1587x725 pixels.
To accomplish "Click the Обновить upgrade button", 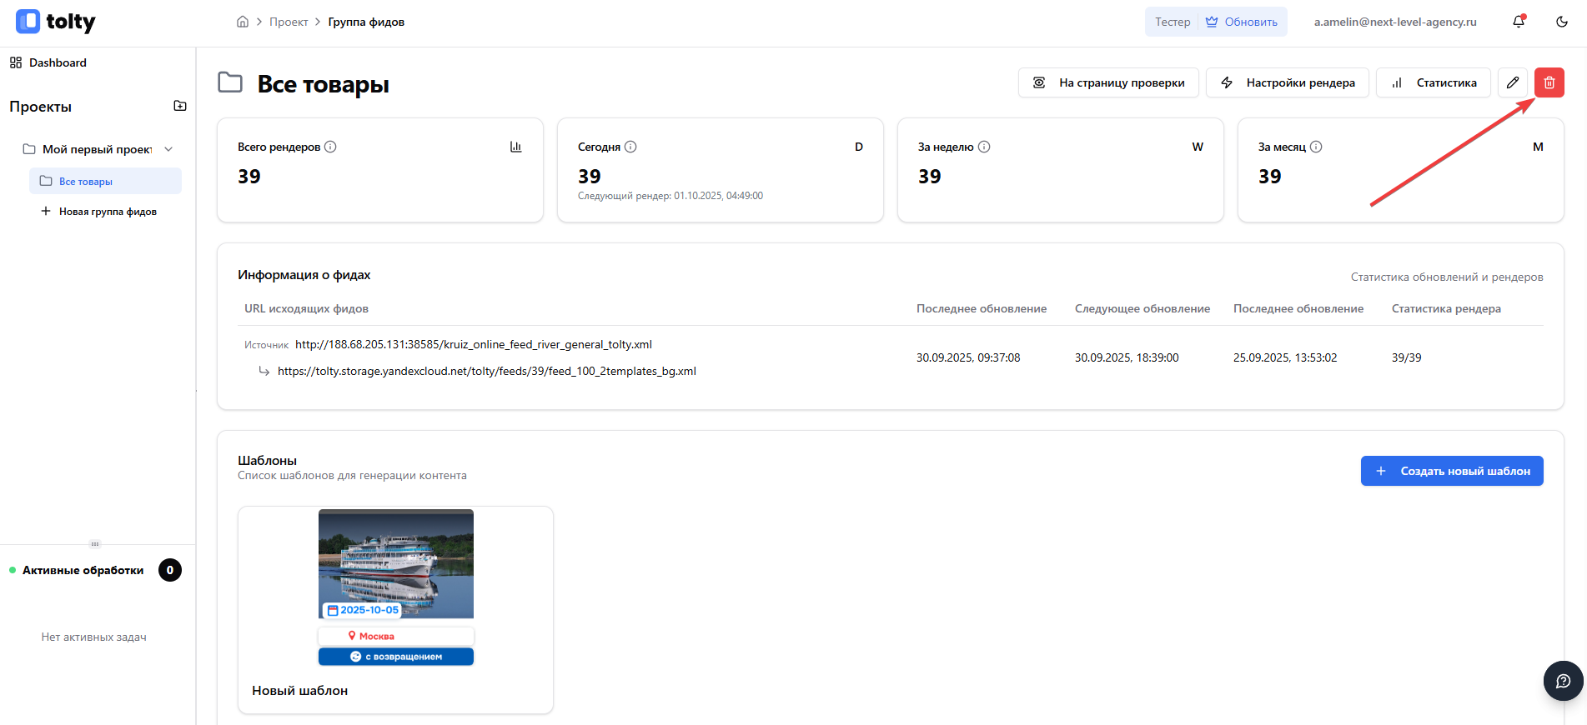I will pos(1242,22).
